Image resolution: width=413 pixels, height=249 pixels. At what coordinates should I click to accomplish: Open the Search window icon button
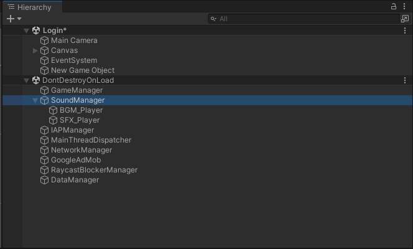point(405,19)
